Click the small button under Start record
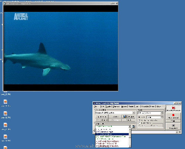This screenshot has height=149, width=185. (x=173, y=121)
